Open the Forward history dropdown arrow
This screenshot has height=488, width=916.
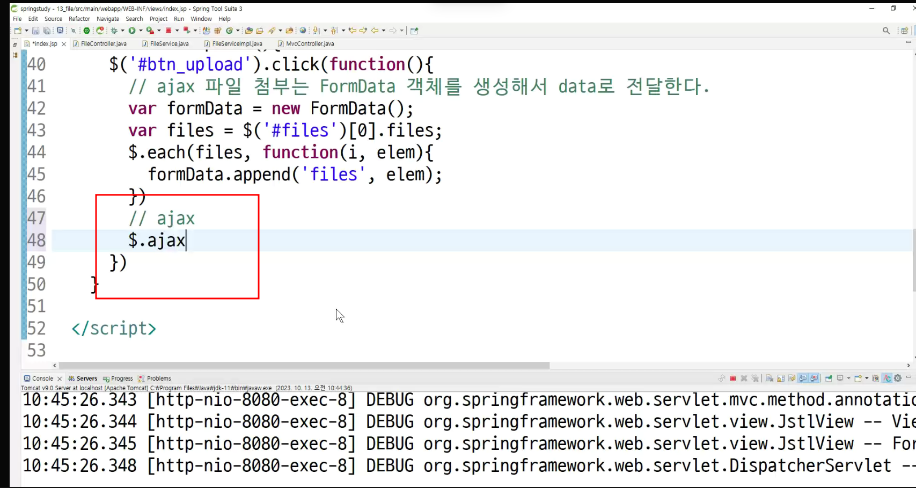pos(401,31)
